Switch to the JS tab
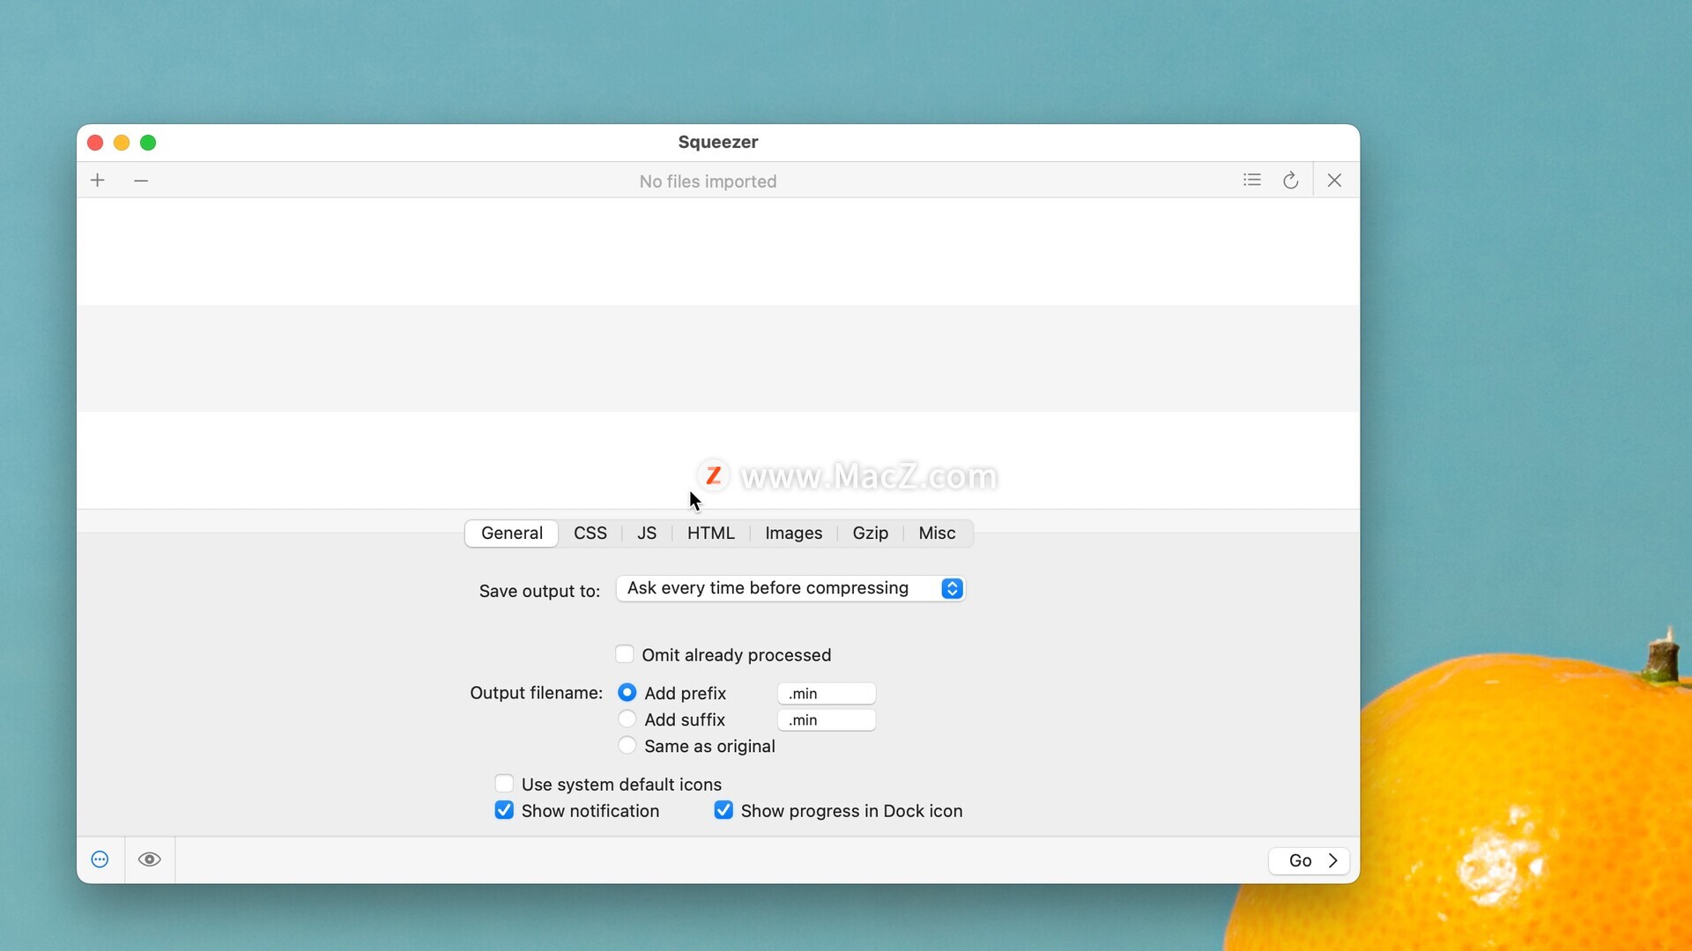The width and height of the screenshot is (1692, 951). pyautogui.click(x=647, y=533)
